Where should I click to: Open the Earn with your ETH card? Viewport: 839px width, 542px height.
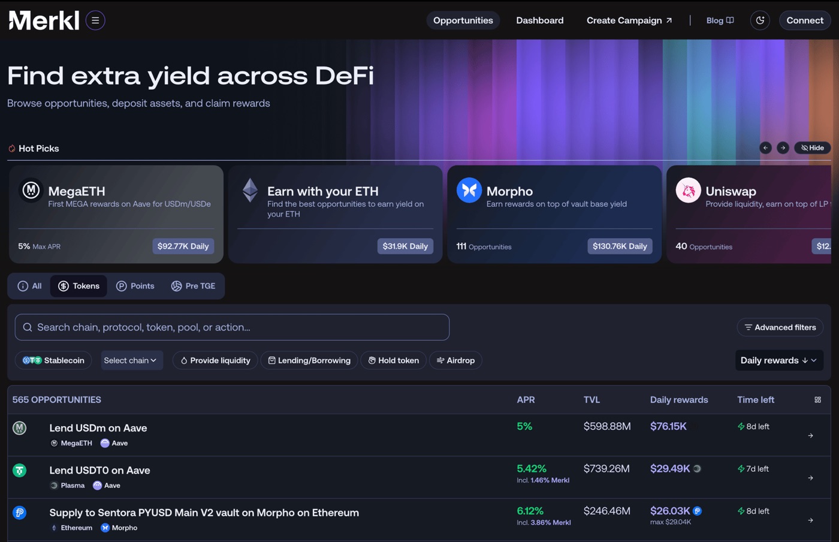tap(335, 214)
